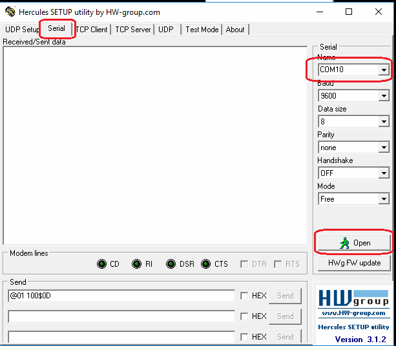
Task: Click the Hercules app icon in title bar
Action: coord(10,12)
